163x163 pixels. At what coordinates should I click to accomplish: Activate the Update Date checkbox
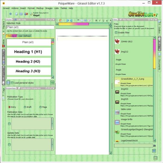(x=9, y=145)
